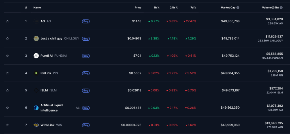This screenshot has width=290, height=134.
Task: Click Buy in the ISLM row
Action: 86,91
